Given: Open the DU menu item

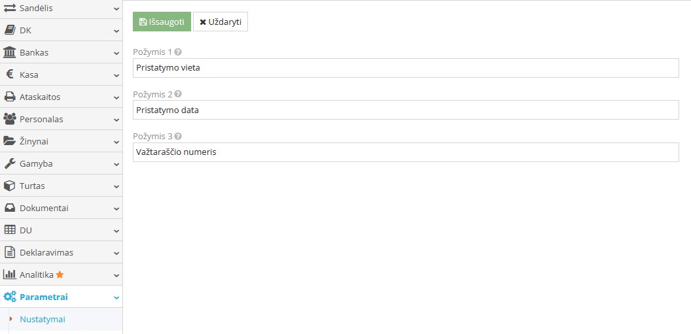Looking at the screenshot, I should click(x=26, y=230).
